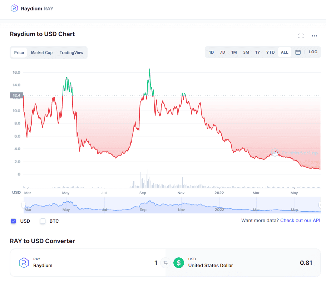The width and height of the screenshot is (326, 281).
Task: Click the right handle of range slider
Action: point(320,205)
